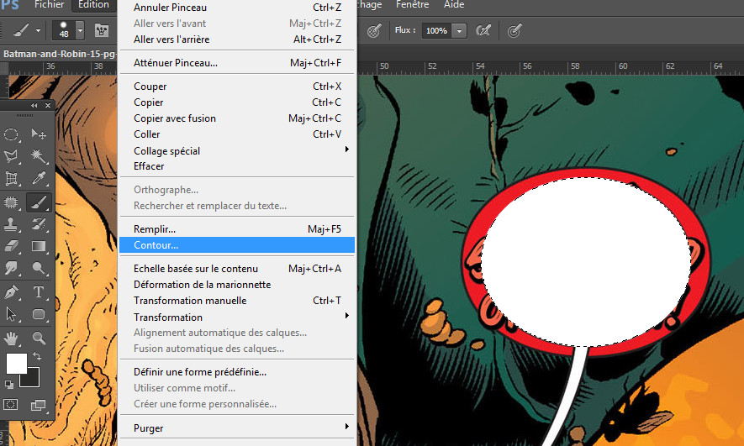Choose Effacer menu entry
744x446 pixels.
tap(237, 166)
